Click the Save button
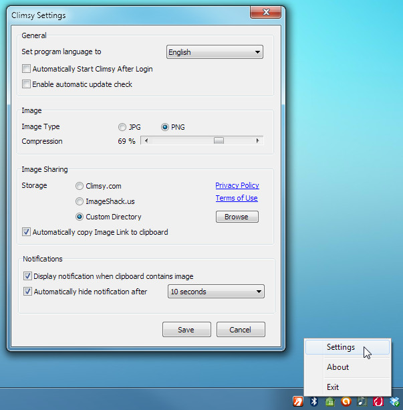 click(186, 330)
